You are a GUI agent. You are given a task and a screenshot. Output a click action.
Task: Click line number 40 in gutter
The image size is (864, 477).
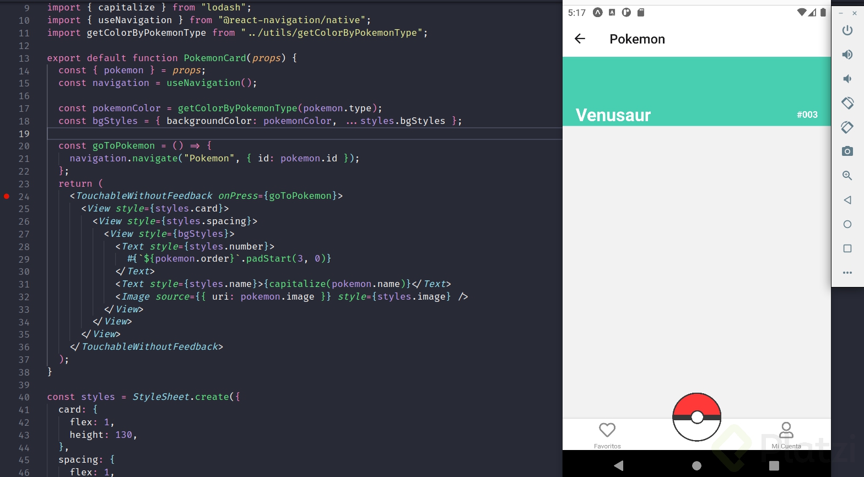24,397
